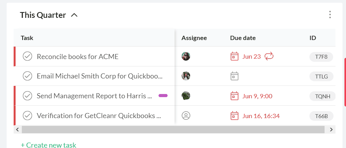Click assignee avatar for Reconcile books task

(x=186, y=56)
